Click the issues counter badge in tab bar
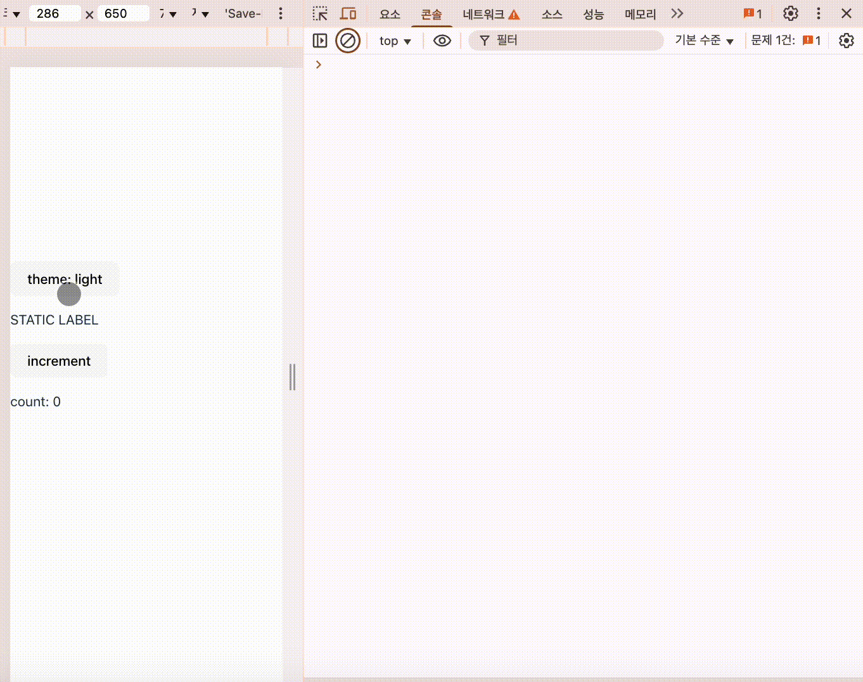This screenshot has height=682, width=863. 753,13
